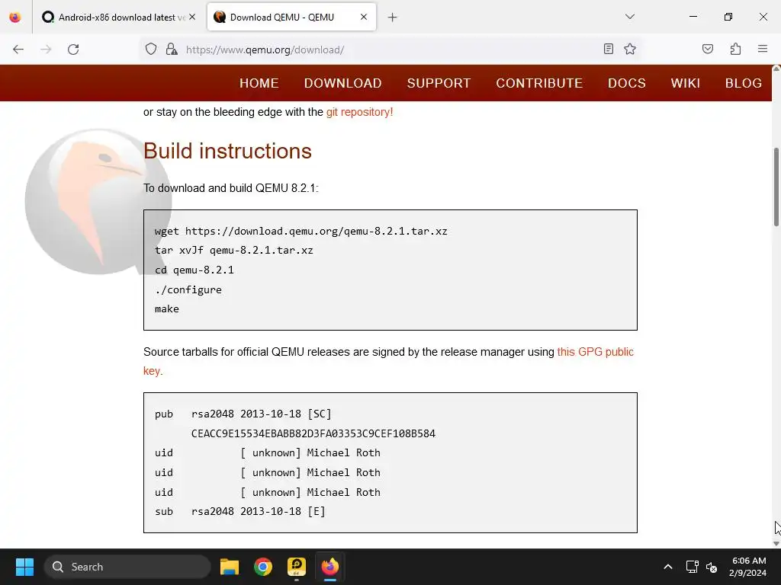Open SUPPORT in site navigation
This screenshot has width=781, height=585.
coord(439,83)
